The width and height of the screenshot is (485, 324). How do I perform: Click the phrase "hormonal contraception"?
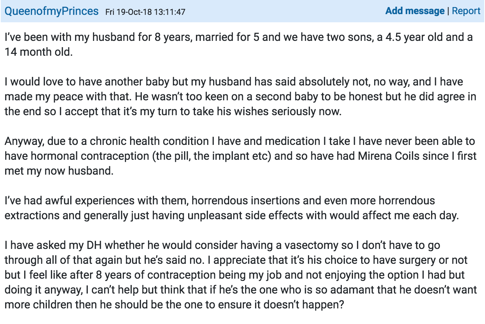click(89, 156)
